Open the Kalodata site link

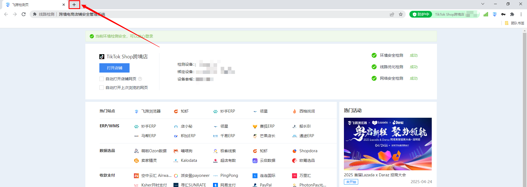189,160
